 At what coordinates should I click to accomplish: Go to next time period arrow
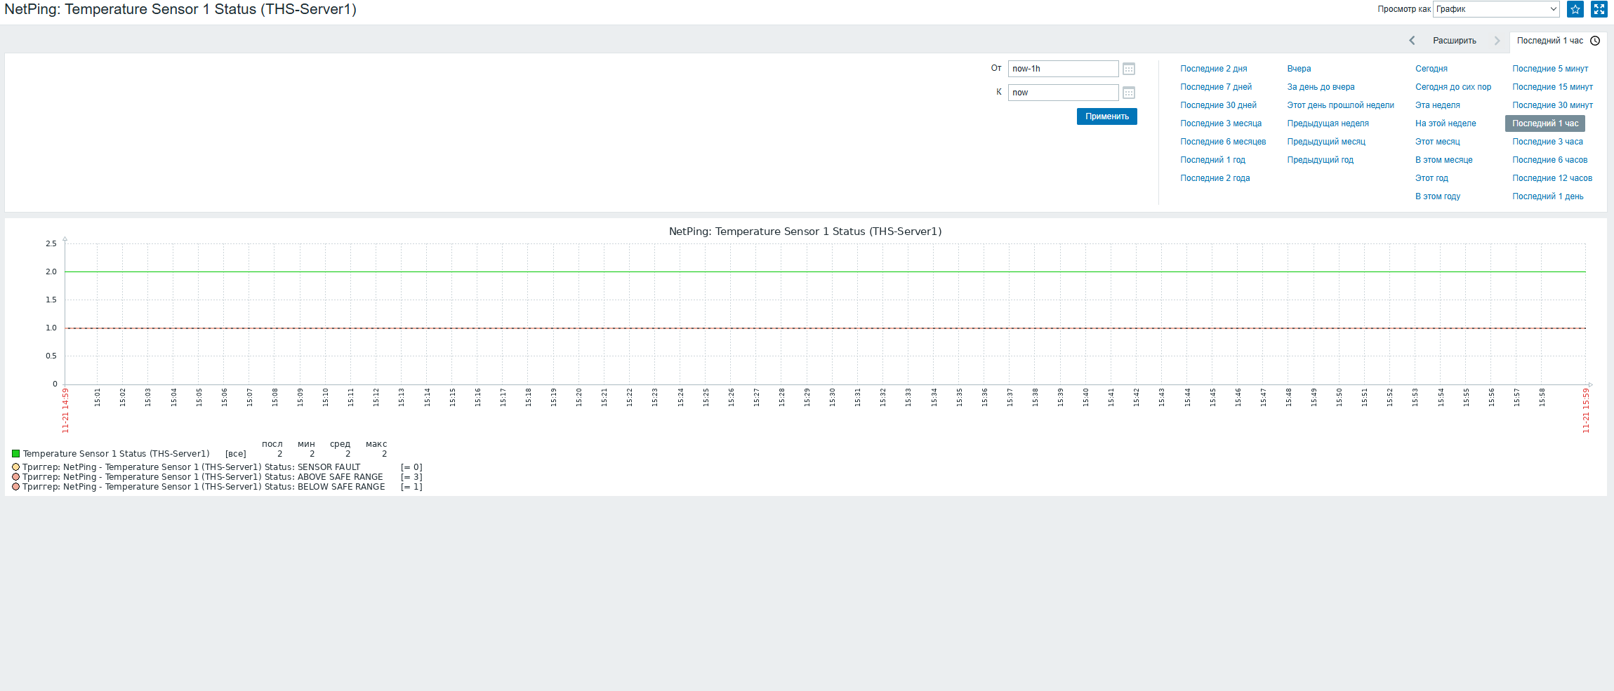point(1497,41)
